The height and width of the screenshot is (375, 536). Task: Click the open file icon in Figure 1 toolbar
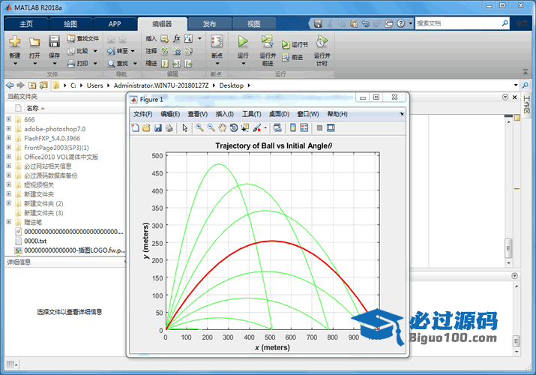[x=146, y=127]
